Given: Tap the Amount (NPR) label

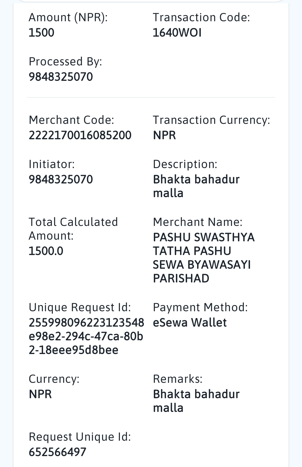Looking at the screenshot, I should pyautogui.click(x=68, y=18).
